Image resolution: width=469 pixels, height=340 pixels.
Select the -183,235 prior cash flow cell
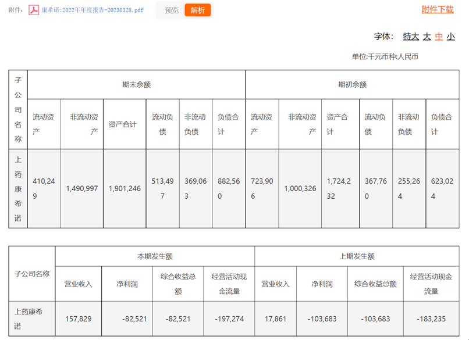pyautogui.click(x=431, y=319)
